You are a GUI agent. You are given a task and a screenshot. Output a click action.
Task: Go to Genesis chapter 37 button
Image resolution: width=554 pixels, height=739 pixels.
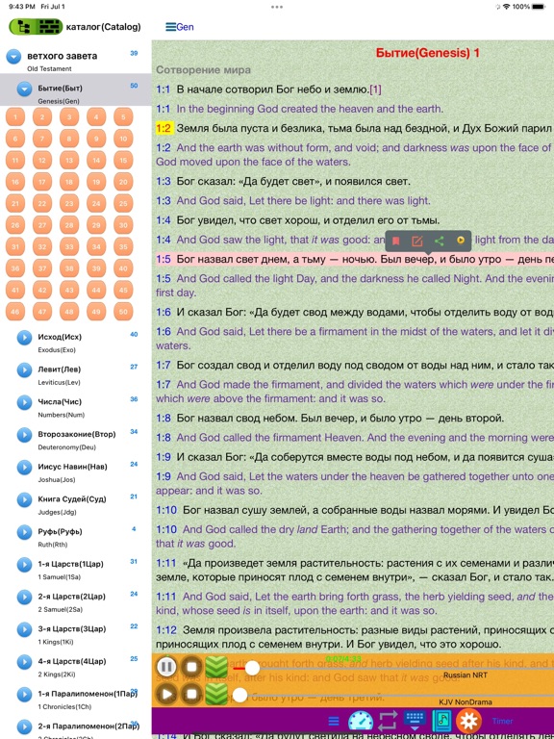42,268
